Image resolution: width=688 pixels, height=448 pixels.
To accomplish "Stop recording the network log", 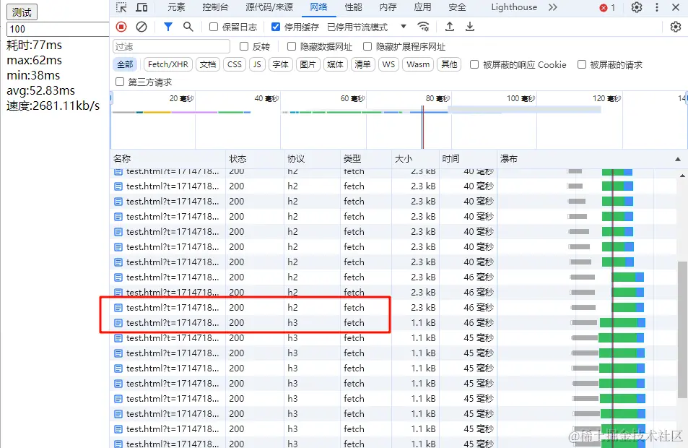I will point(121,27).
